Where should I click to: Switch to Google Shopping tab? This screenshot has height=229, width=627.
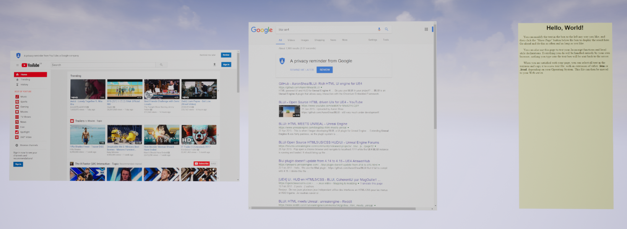[x=320, y=40]
